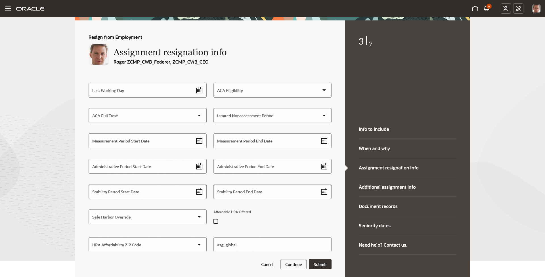Open the hamburger navigation menu
This screenshot has width=545, height=277.
(8, 9)
